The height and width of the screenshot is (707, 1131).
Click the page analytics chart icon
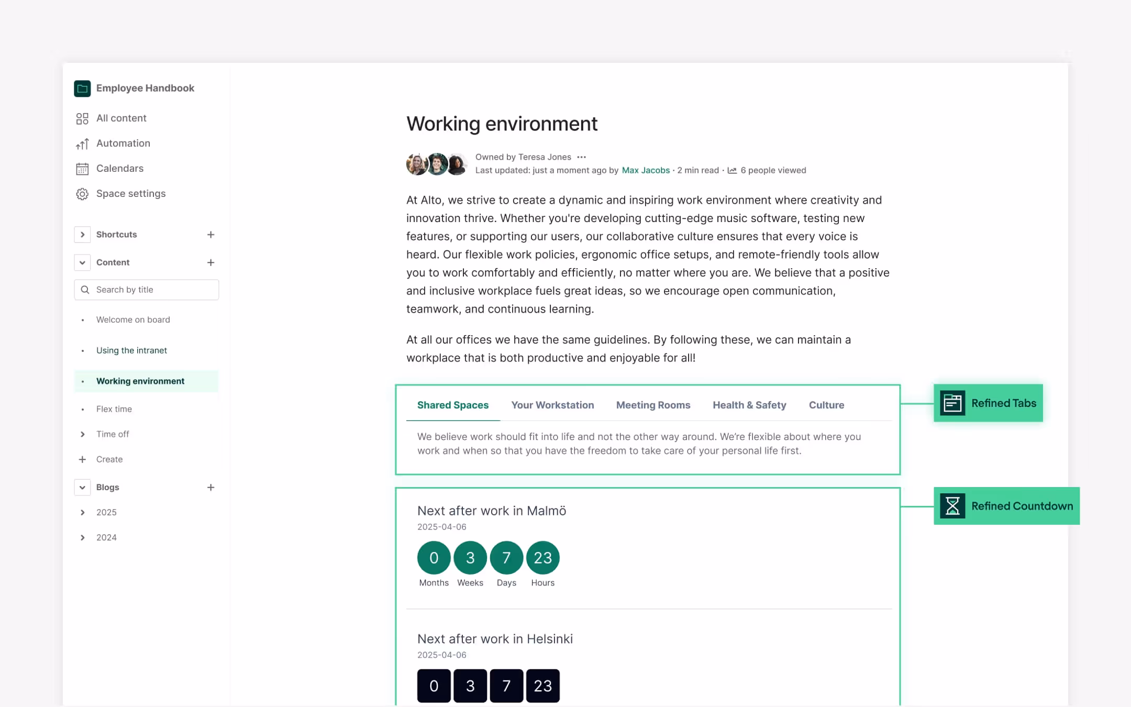click(732, 170)
